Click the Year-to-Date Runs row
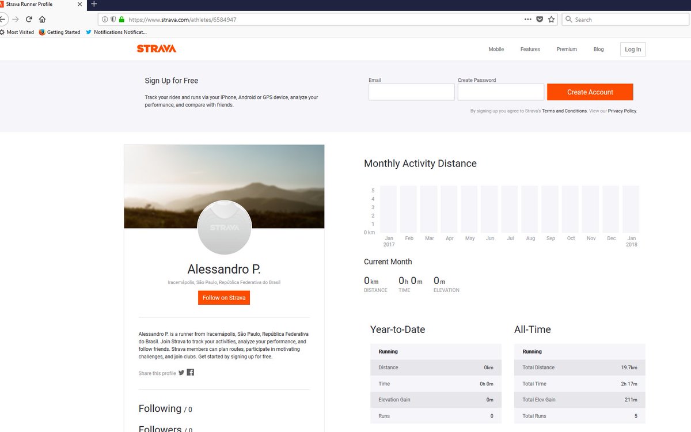Viewport: 691px width, 432px height. (436, 416)
